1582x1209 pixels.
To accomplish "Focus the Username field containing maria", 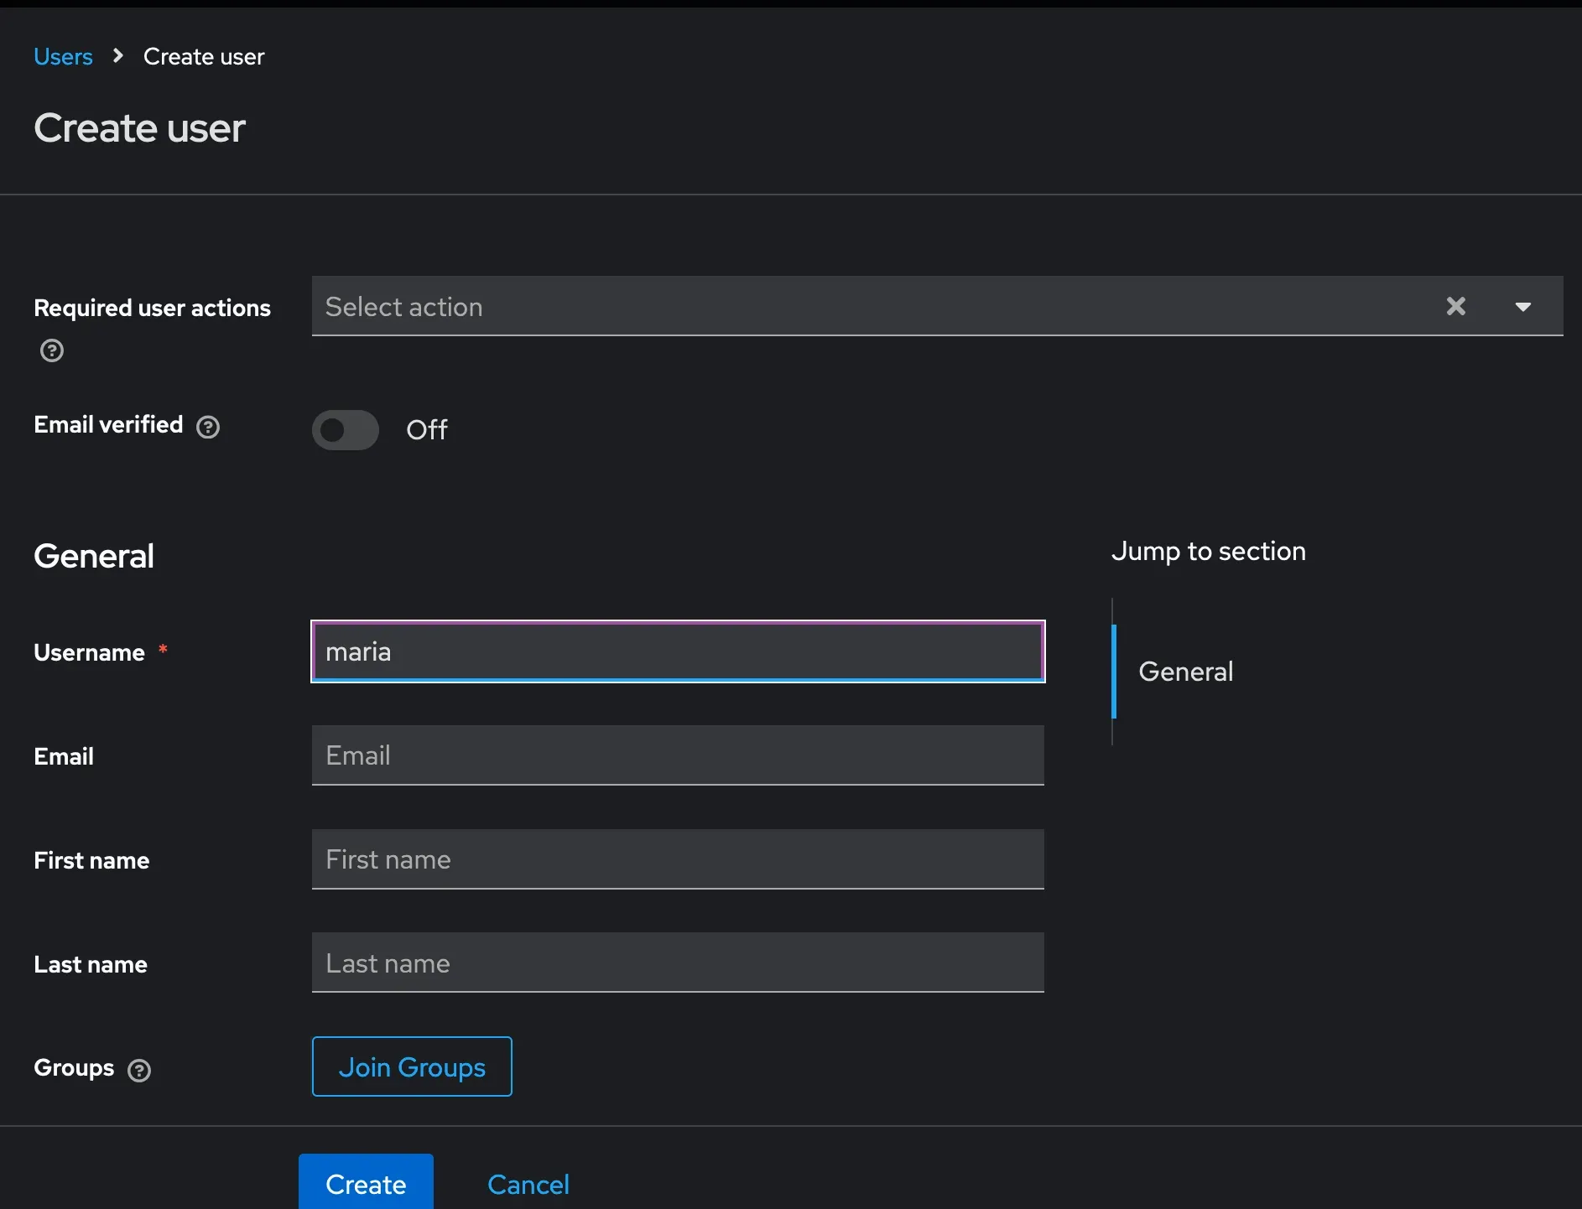I will tap(678, 651).
